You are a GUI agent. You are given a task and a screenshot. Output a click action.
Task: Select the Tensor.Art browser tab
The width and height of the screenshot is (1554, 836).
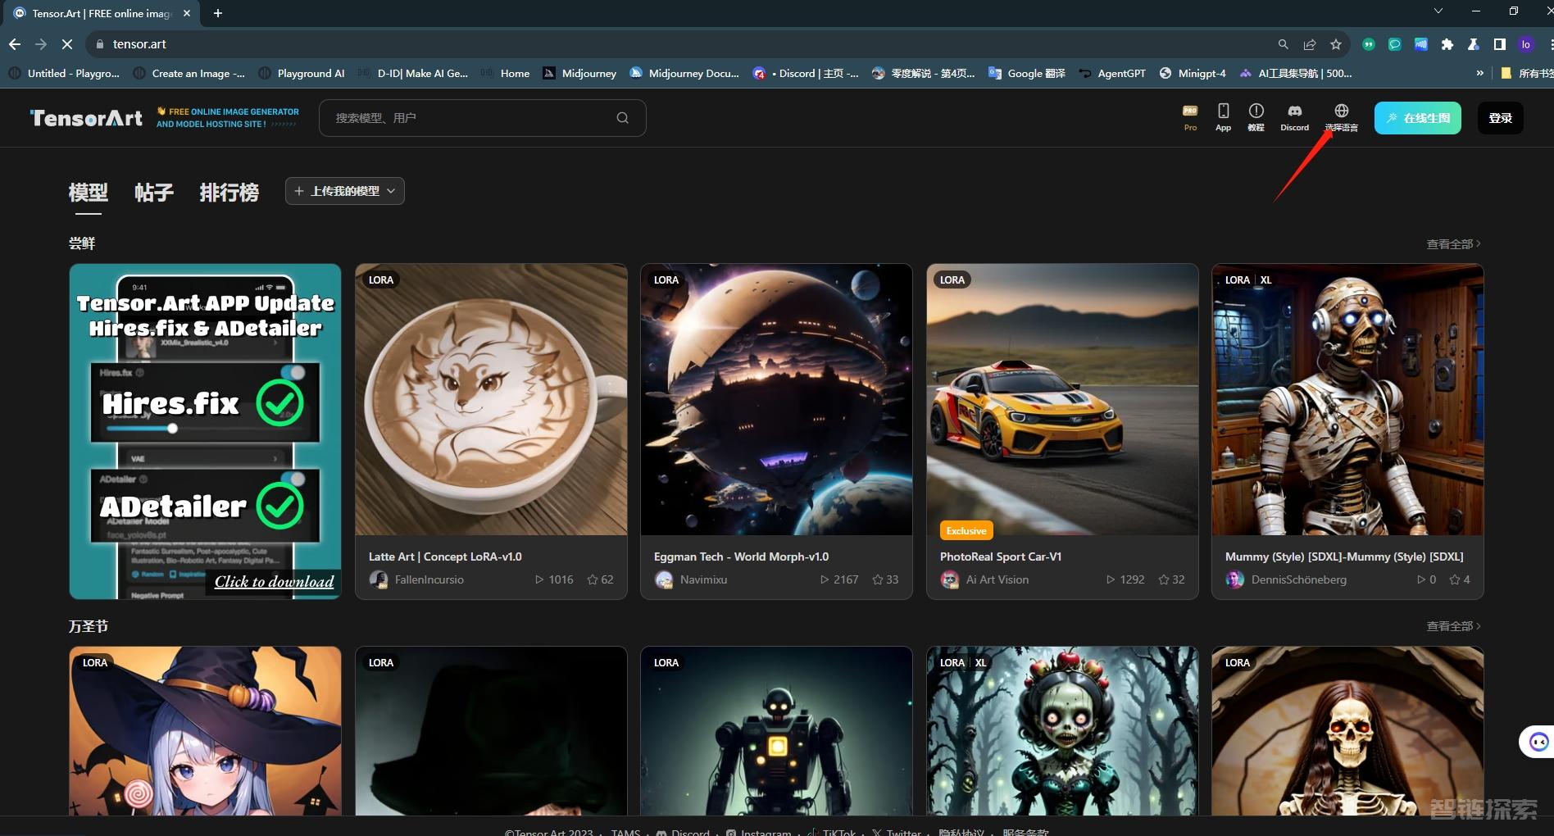103,13
